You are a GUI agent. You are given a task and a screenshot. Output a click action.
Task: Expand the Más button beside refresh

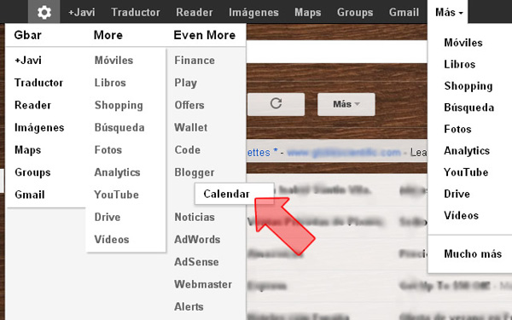(x=346, y=104)
